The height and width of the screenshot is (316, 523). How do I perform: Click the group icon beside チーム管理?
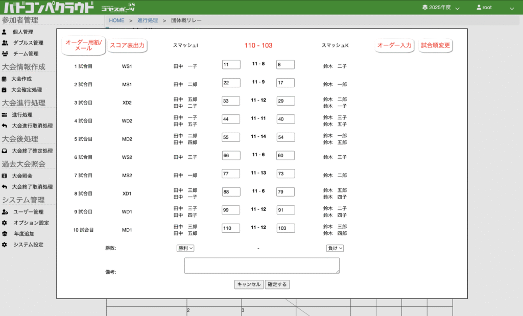[x=5, y=54]
